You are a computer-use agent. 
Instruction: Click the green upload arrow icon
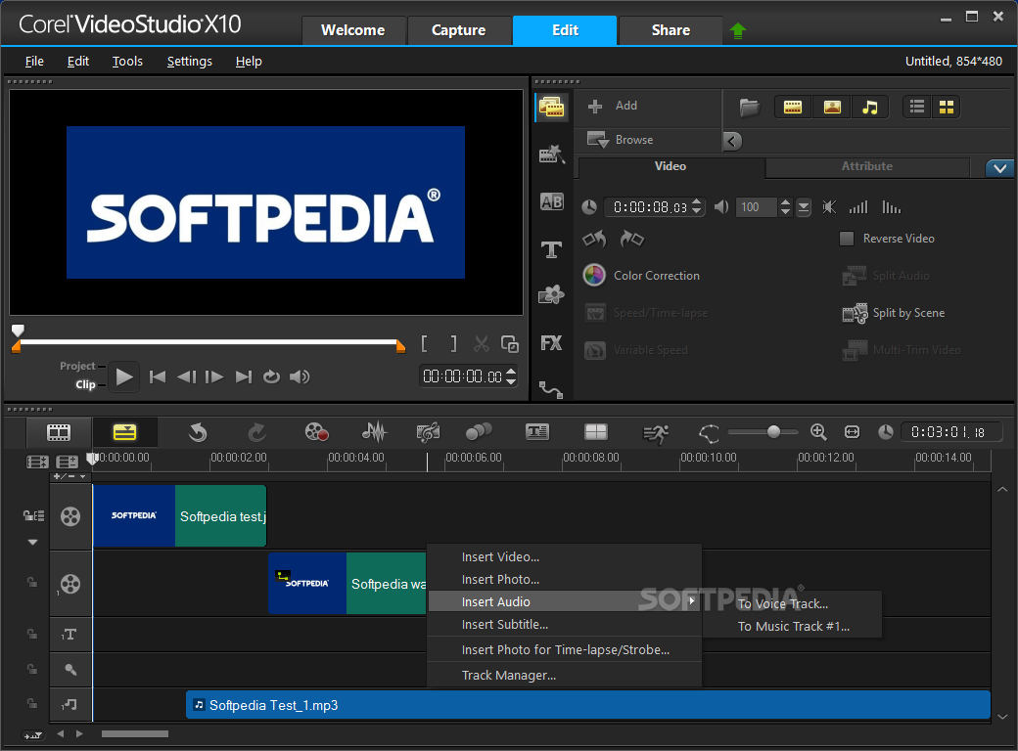point(737,30)
